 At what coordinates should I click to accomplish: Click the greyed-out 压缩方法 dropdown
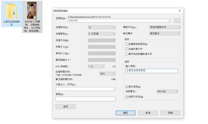click(x=102, y=40)
